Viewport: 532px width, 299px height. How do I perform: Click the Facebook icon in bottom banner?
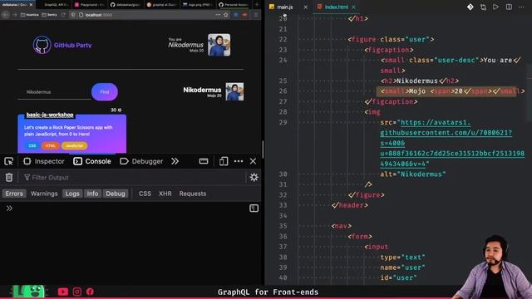[x=90, y=292]
